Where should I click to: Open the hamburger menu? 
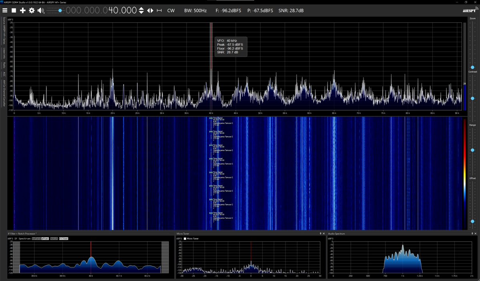5,10
